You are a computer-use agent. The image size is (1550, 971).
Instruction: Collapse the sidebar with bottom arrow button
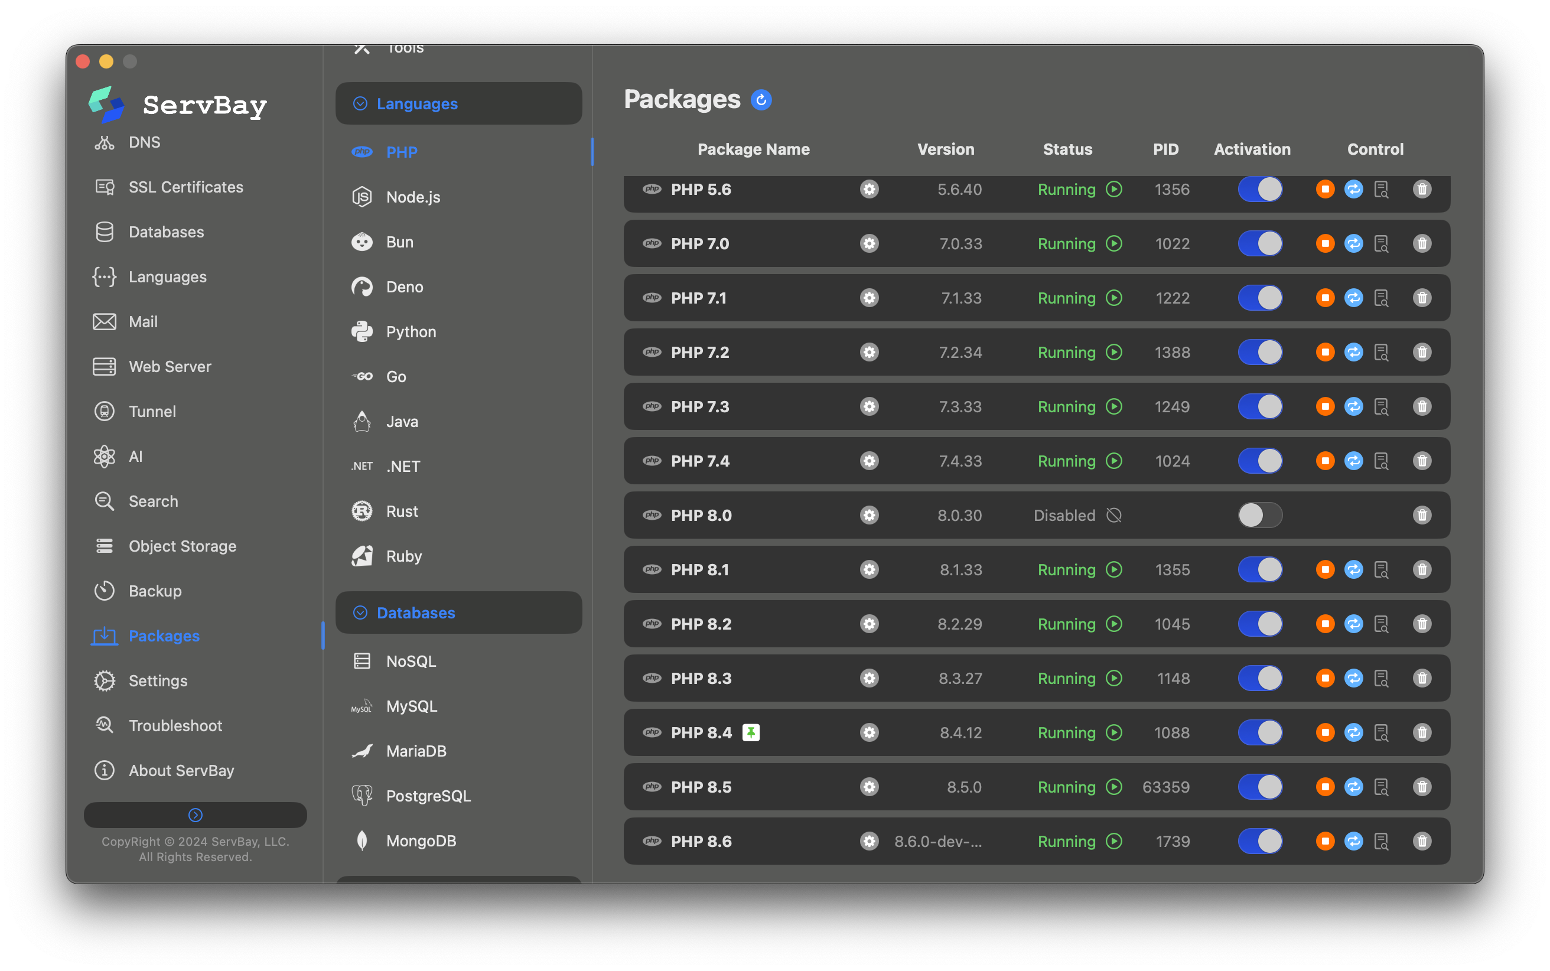[195, 815]
